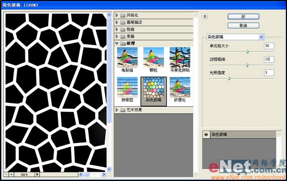Expand the 艺术效果 filter folder
Image resolution: width=287 pixels, height=181 pixels.
117,110
